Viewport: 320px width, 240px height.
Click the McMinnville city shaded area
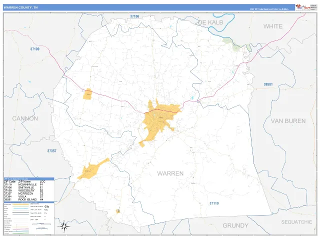157,120
